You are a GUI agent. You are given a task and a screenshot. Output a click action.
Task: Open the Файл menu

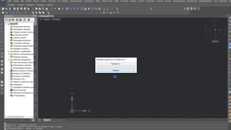pos(10,1)
